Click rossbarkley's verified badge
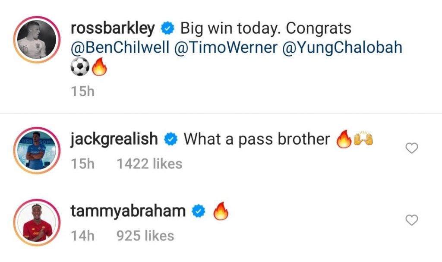 pyautogui.click(x=167, y=28)
